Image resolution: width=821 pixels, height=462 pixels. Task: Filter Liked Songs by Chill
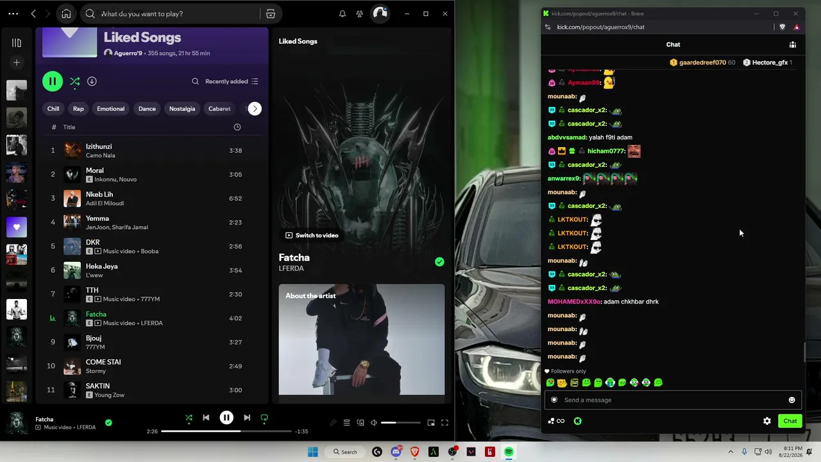pos(53,108)
